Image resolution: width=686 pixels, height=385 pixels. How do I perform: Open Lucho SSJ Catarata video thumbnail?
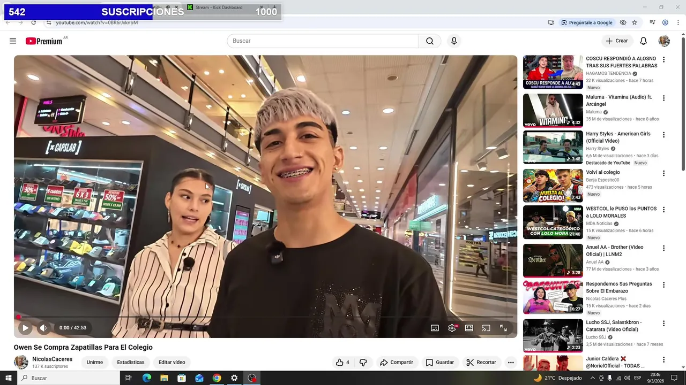[x=553, y=336]
